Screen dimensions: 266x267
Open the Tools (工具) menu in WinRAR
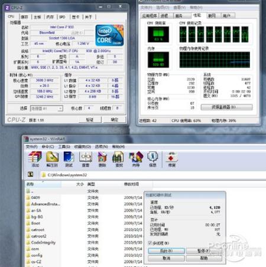(64, 146)
